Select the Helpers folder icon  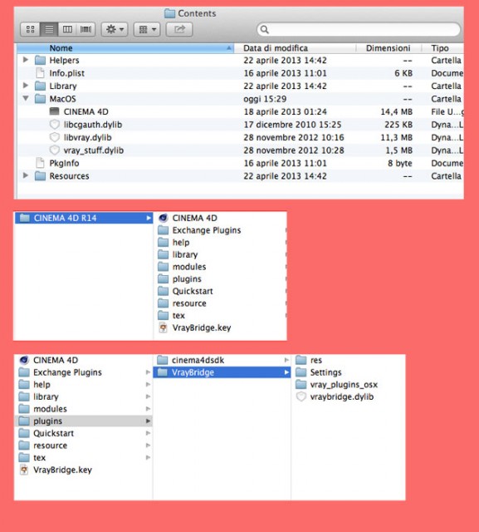click(40, 61)
